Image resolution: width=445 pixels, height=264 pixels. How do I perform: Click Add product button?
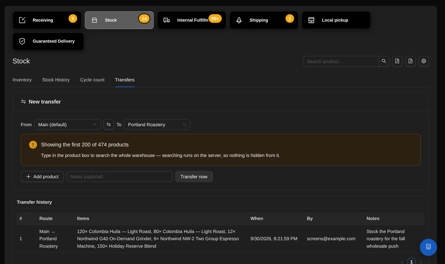tap(42, 177)
